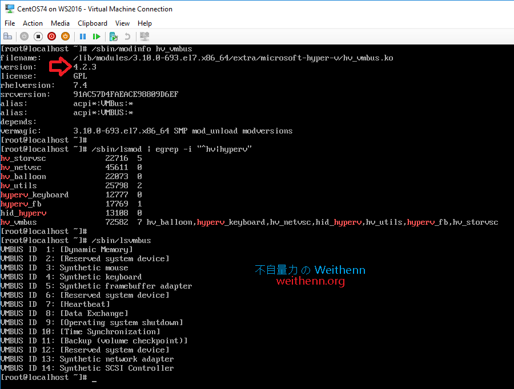Viewport: 514px width, 389px height.
Task: Pause the running virtual machine
Action: (x=83, y=36)
